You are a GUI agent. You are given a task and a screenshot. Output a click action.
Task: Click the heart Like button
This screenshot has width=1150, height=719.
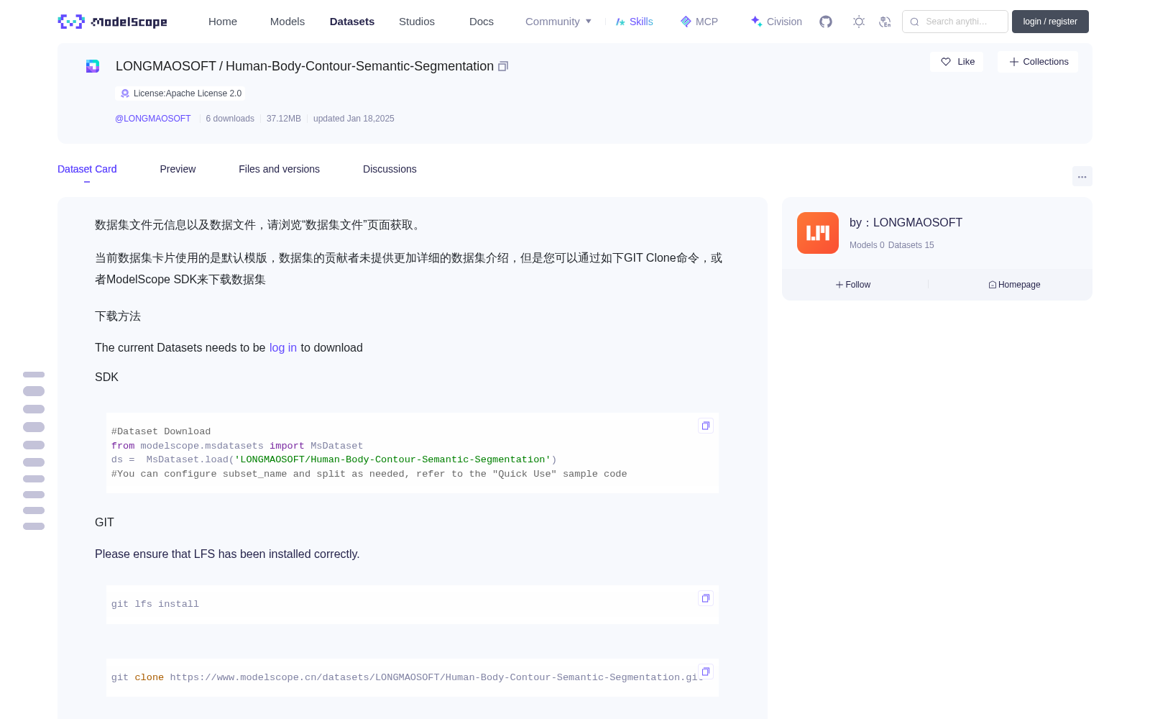point(957,62)
